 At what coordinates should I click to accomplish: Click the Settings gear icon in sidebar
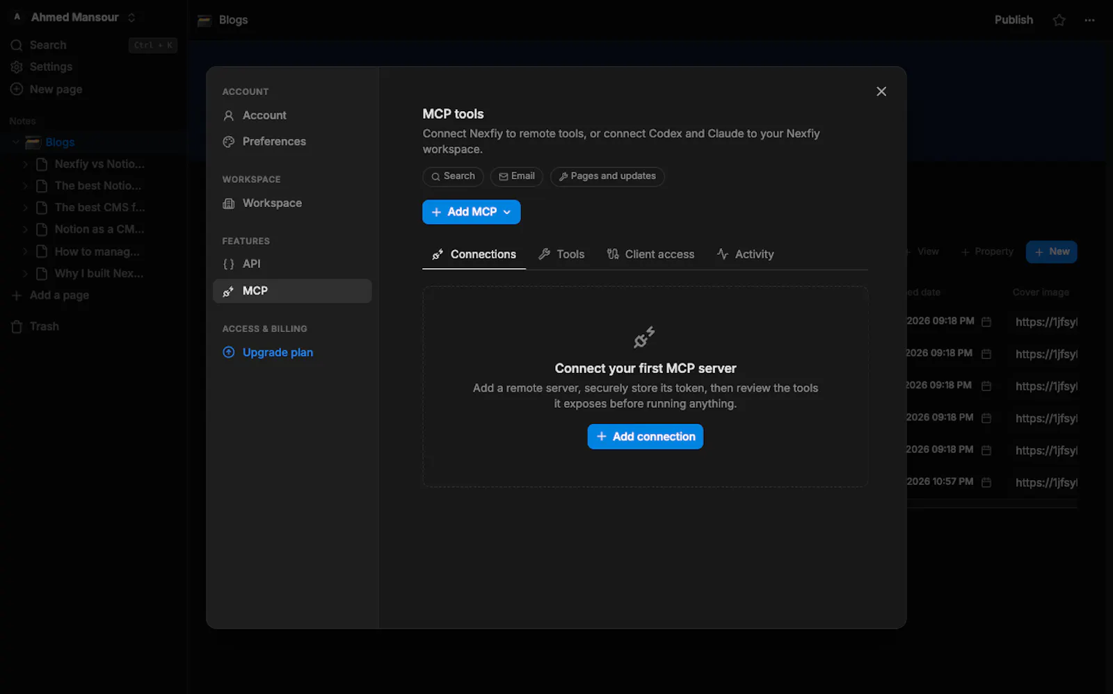(16, 67)
